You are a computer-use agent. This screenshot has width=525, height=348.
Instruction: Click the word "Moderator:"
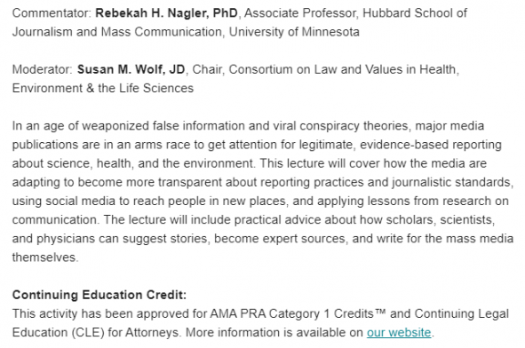[43, 69]
